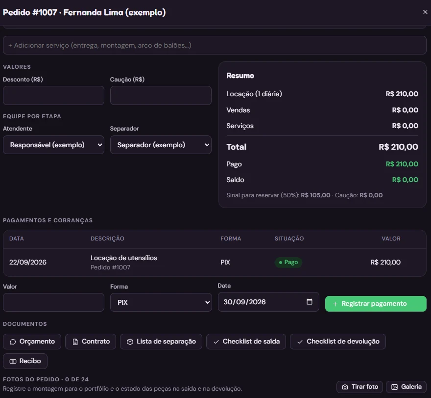Click the Data field showing 30/09/2026
The image size is (431, 398).
click(268, 302)
